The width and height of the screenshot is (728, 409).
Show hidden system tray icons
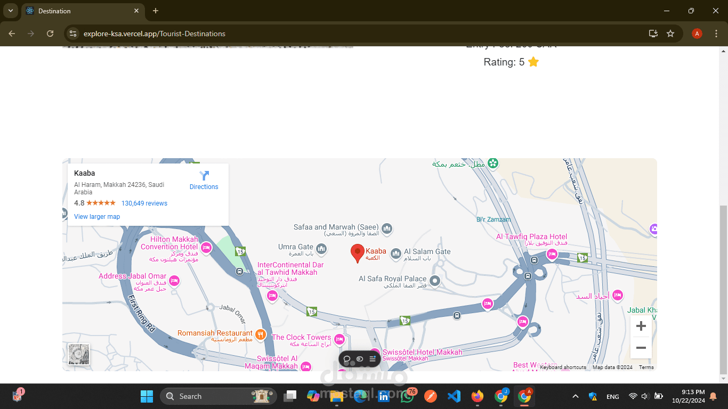point(576,396)
